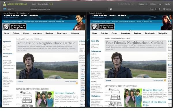Viewport: 173px width, 111px height.
Task: Open the Help menu
Action: 160,4
